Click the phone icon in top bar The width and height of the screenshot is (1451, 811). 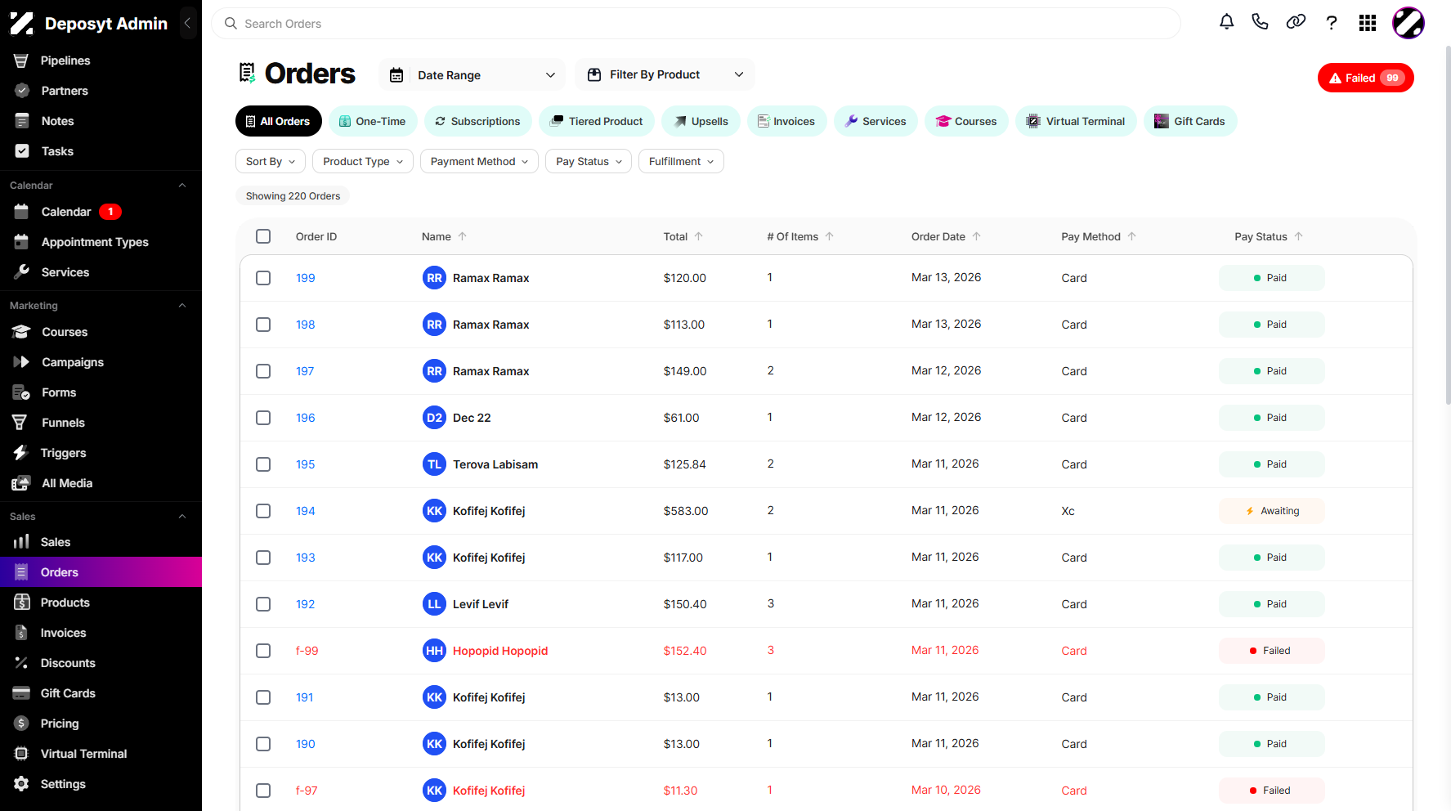point(1260,22)
